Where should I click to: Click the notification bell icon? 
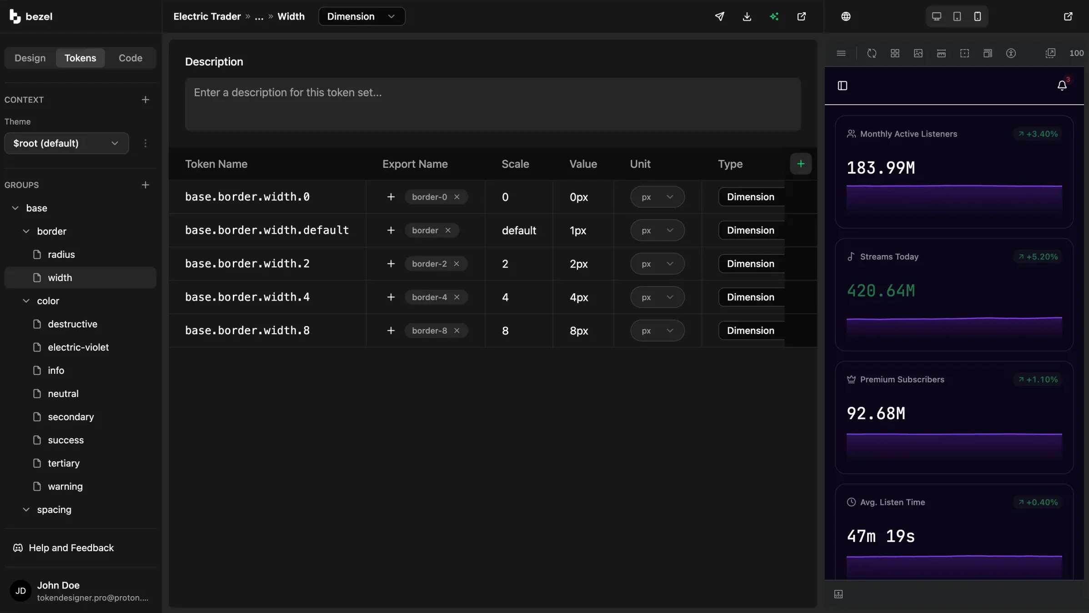click(1062, 85)
